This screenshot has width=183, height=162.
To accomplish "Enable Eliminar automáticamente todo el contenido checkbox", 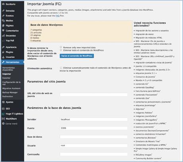I will (61, 68).
